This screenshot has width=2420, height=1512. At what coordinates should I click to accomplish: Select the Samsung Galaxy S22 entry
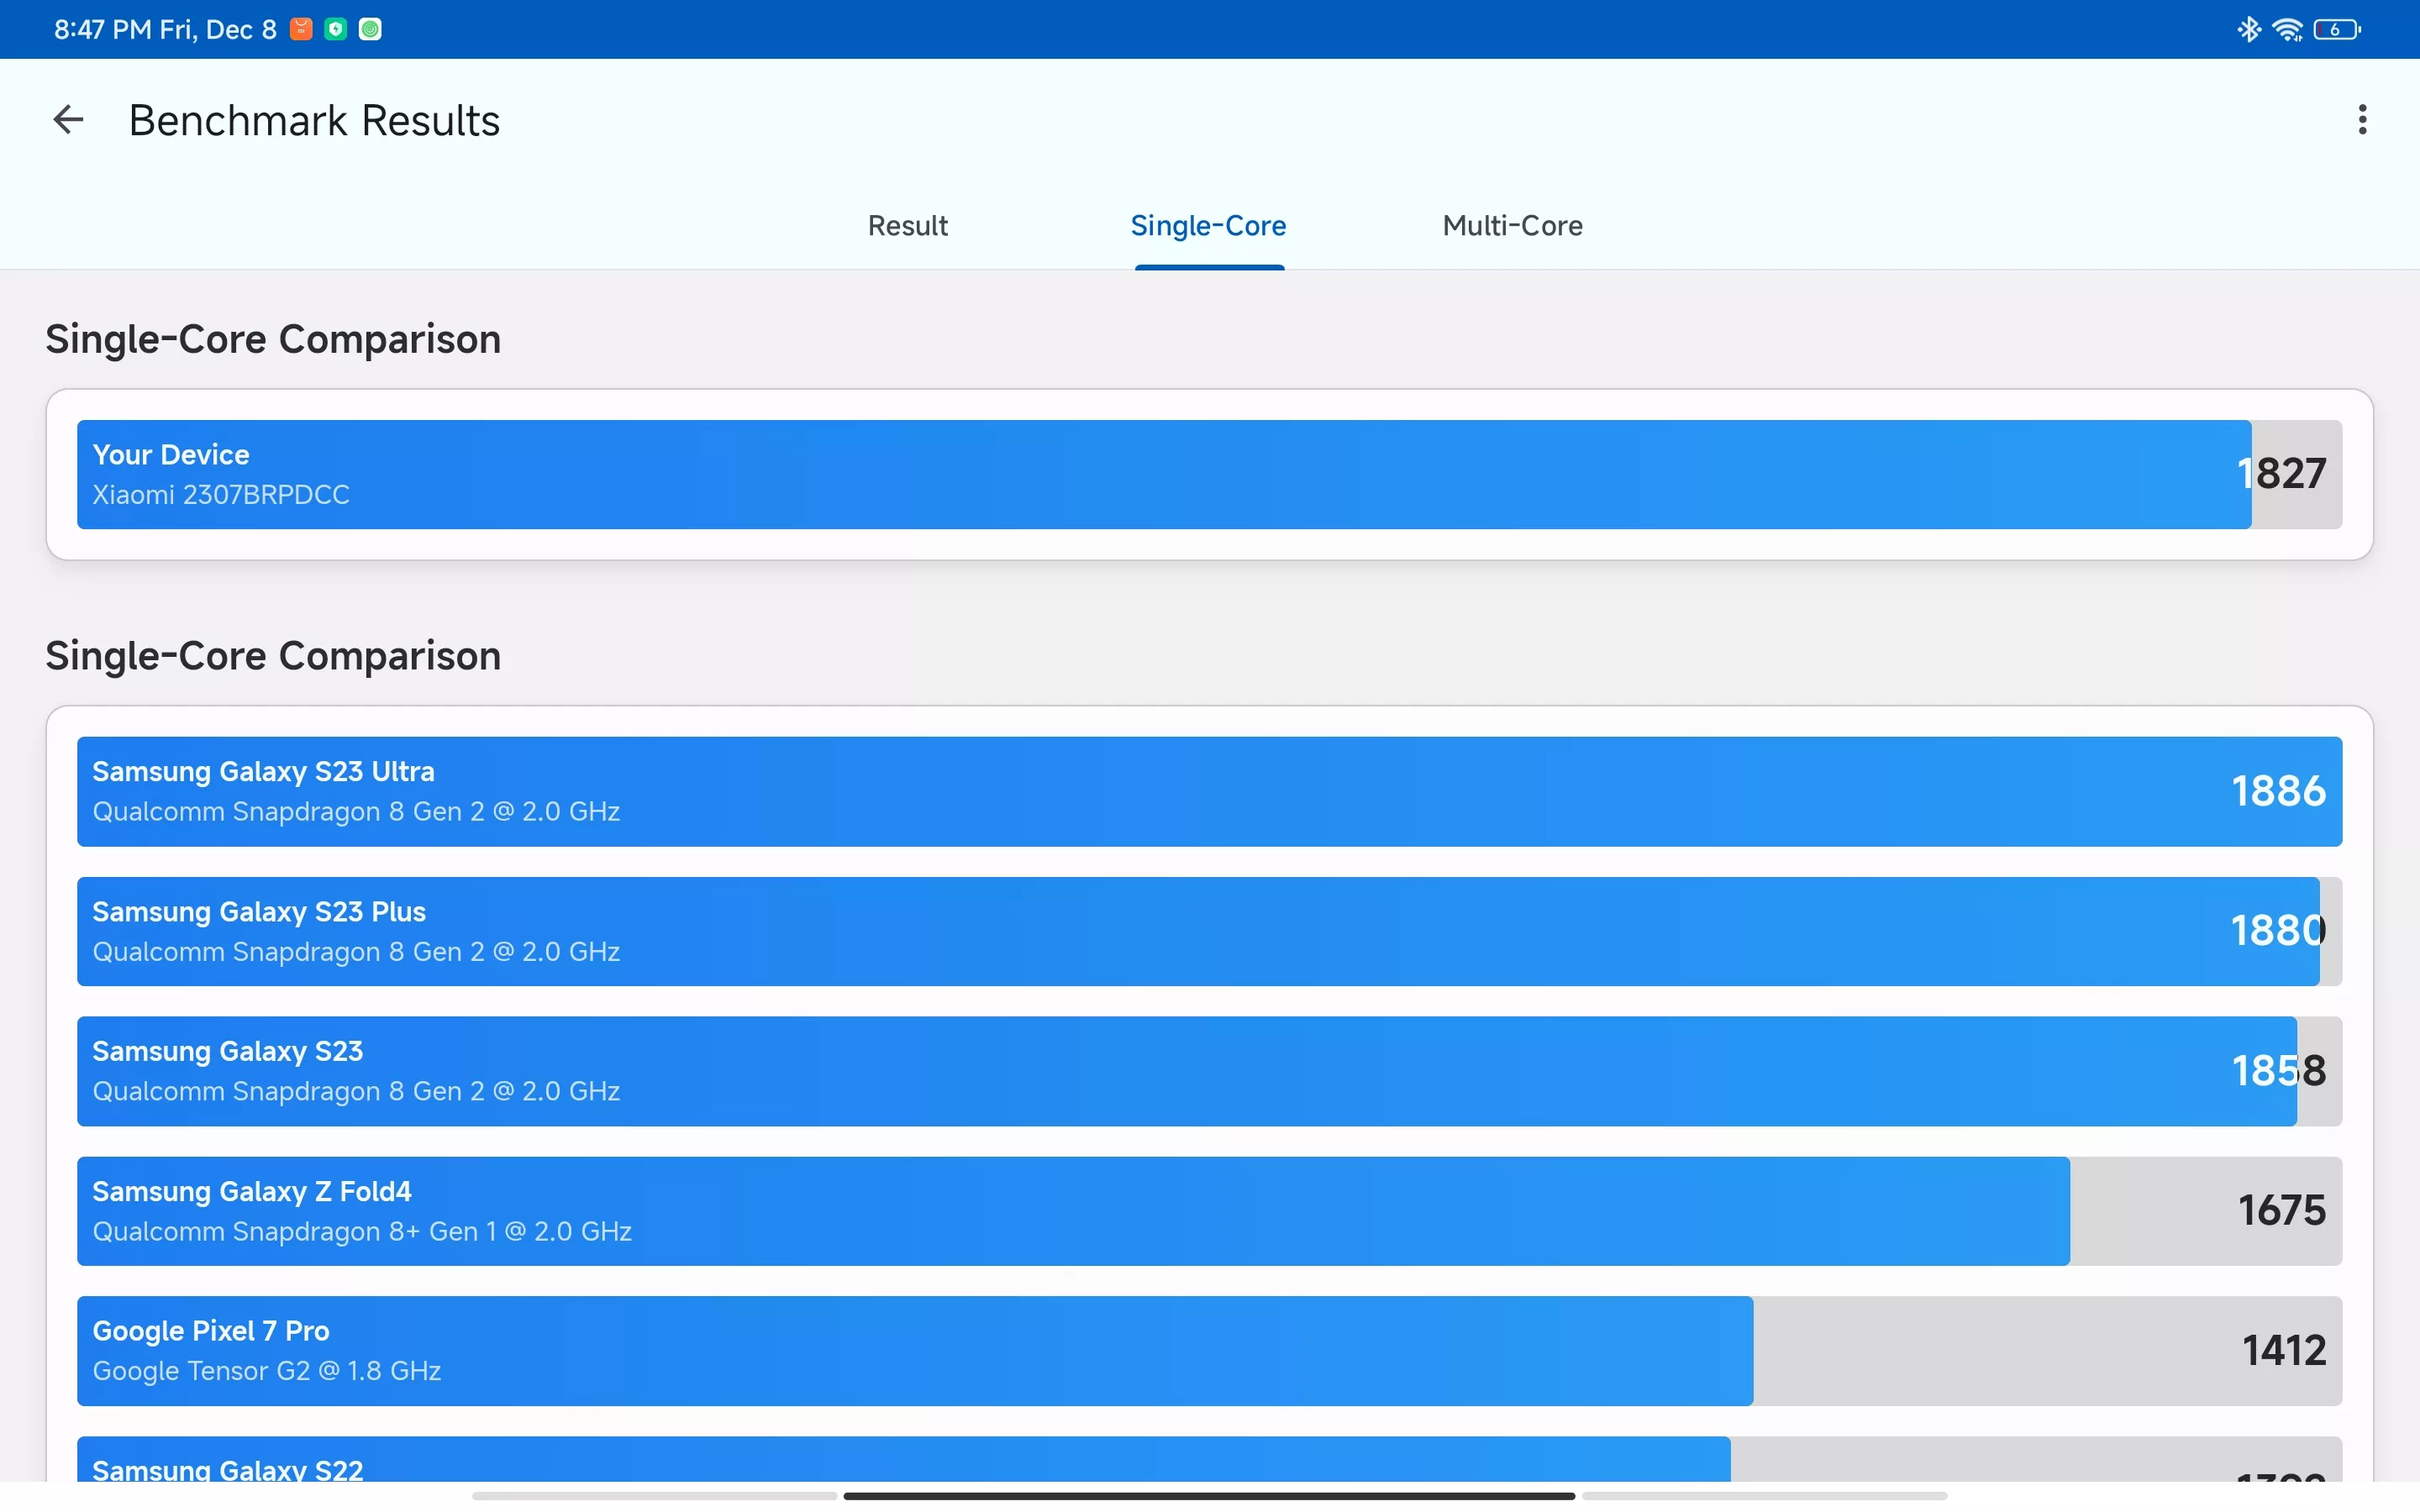tap(1209, 1460)
